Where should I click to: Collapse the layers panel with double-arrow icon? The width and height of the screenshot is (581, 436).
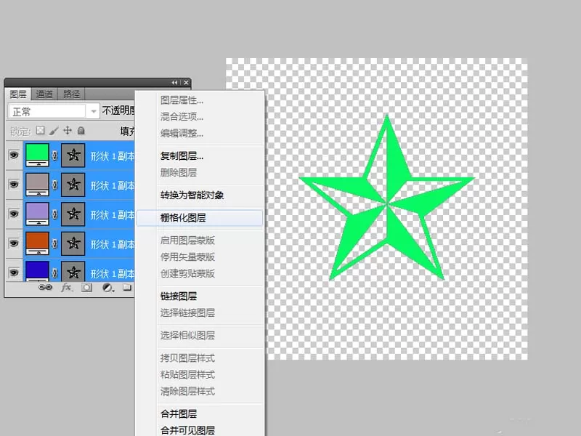(x=174, y=83)
